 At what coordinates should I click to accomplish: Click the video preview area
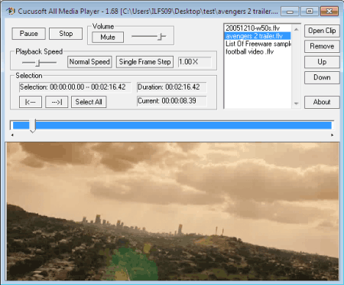[173, 211]
